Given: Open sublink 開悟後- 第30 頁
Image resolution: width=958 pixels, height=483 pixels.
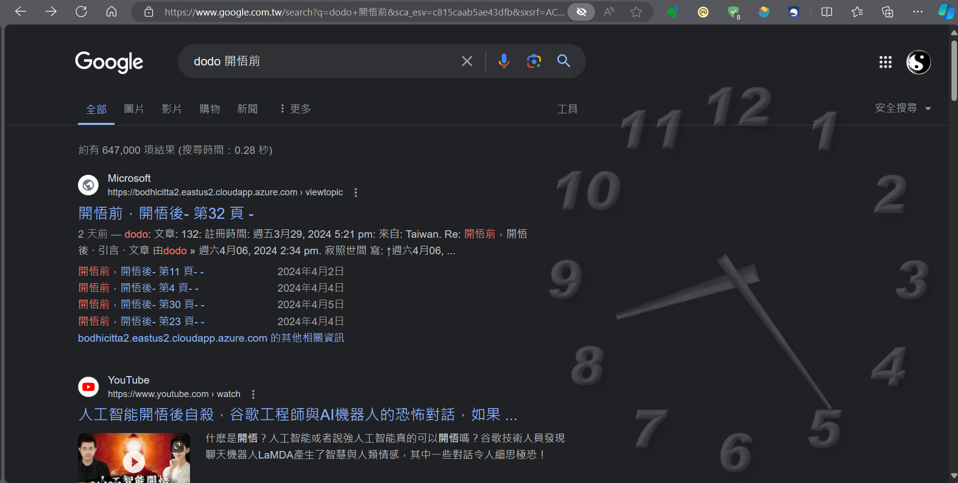Looking at the screenshot, I should pos(141,304).
